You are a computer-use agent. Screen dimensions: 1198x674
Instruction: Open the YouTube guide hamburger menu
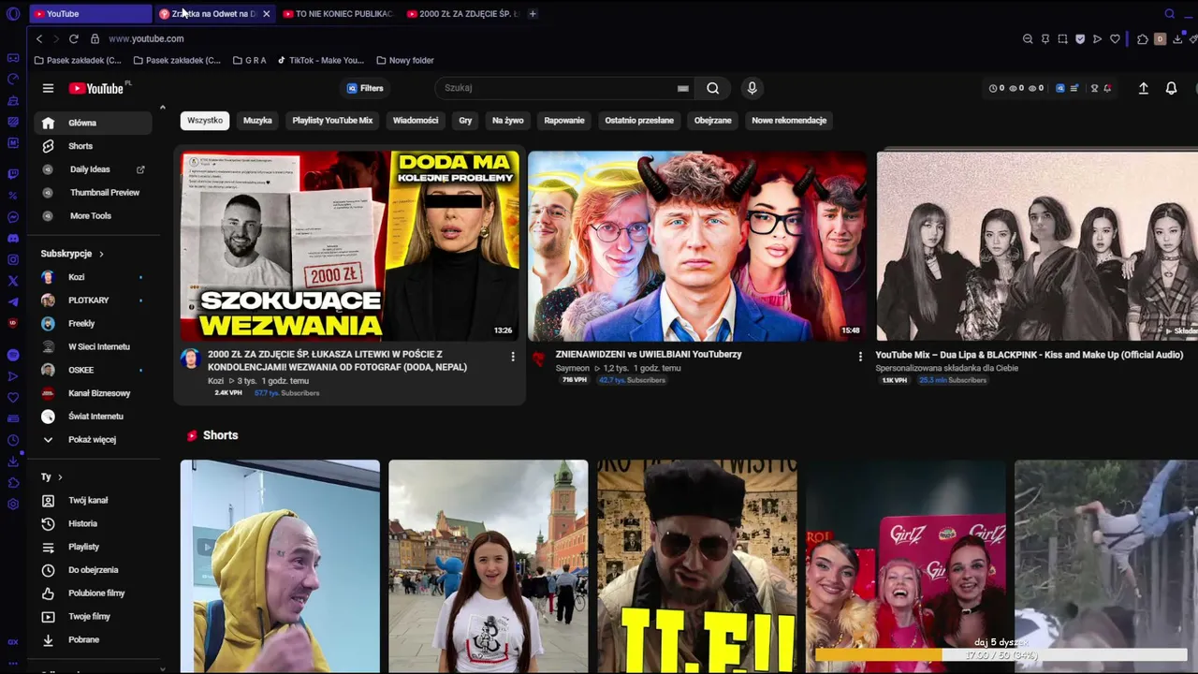(48, 88)
